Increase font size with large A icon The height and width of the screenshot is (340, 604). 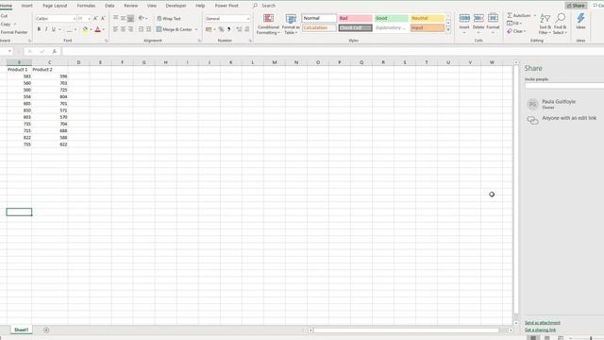click(x=95, y=19)
